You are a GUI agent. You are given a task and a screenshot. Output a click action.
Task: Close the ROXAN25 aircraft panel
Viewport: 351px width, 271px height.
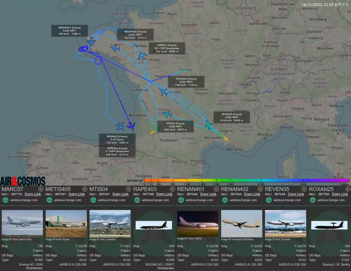[x=348, y=189]
